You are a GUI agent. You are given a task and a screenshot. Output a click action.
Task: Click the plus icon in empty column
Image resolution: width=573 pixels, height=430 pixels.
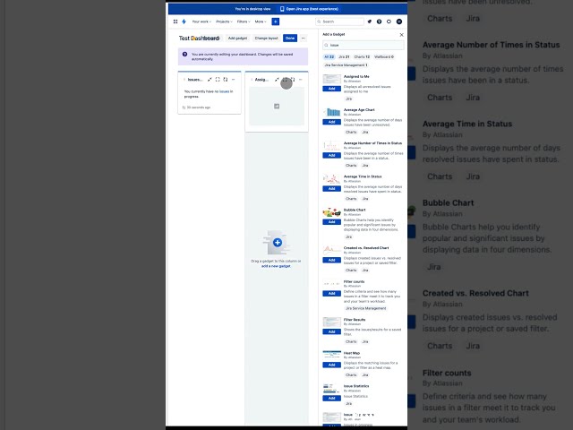(278, 243)
